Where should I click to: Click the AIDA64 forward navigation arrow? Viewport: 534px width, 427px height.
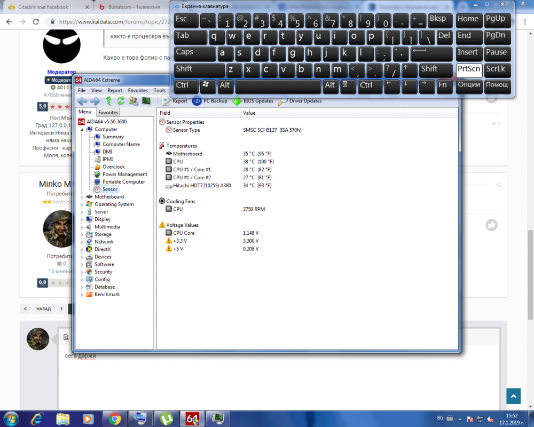[x=95, y=101]
